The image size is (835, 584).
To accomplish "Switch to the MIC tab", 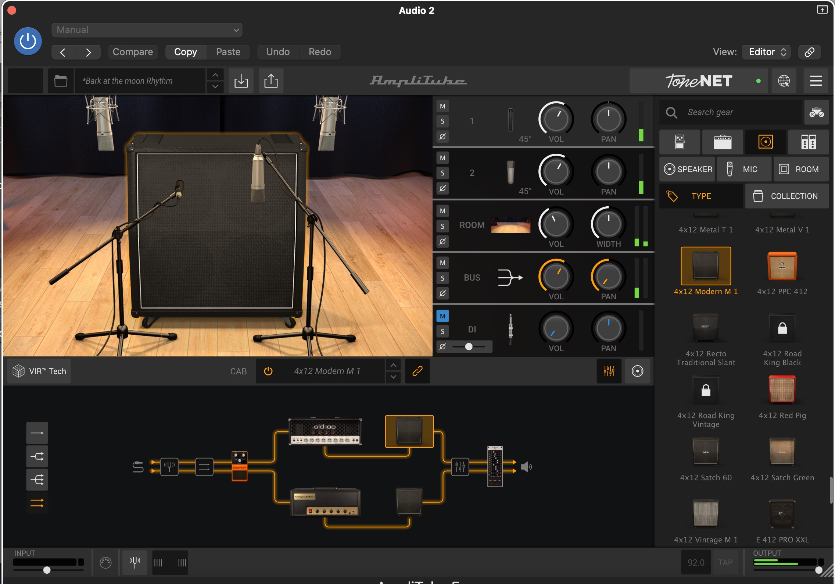I will pyautogui.click(x=744, y=169).
